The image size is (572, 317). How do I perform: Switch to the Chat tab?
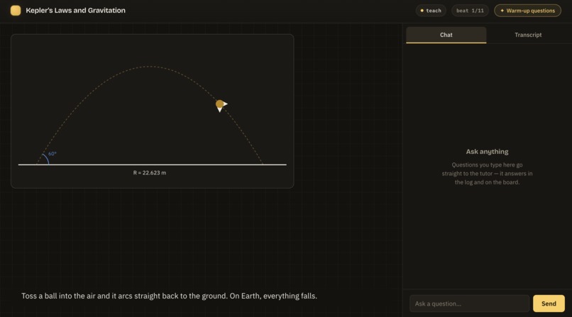(446, 35)
